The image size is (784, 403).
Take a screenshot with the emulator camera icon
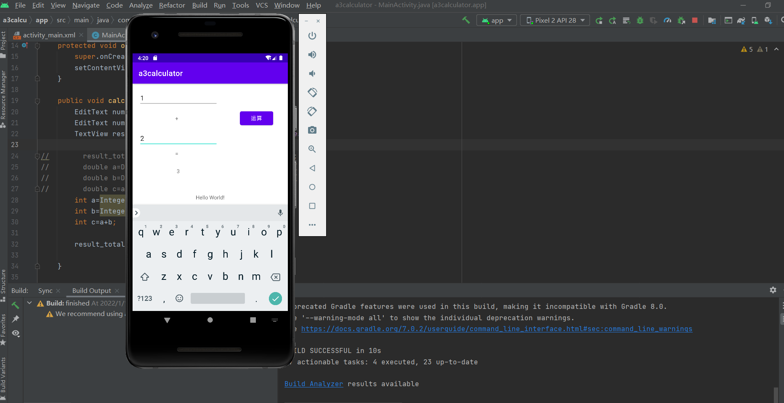pos(312,130)
